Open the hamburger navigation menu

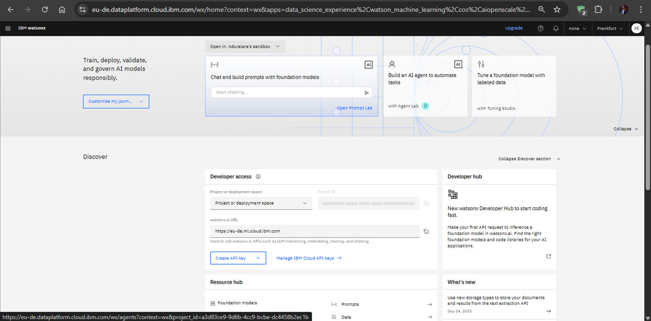(8, 28)
